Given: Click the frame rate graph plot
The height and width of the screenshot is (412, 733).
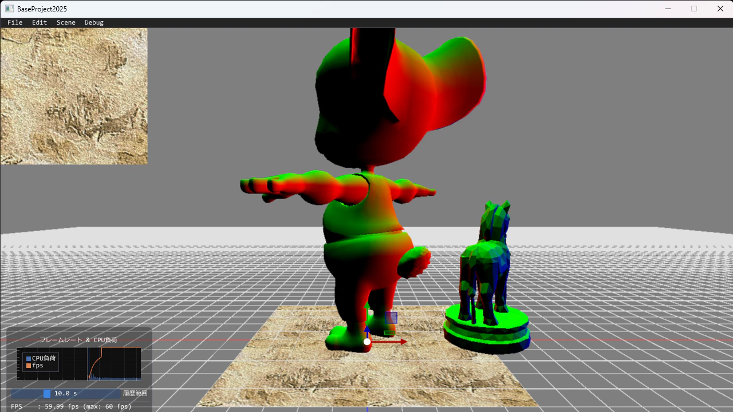Looking at the screenshot, I should pos(79,363).
